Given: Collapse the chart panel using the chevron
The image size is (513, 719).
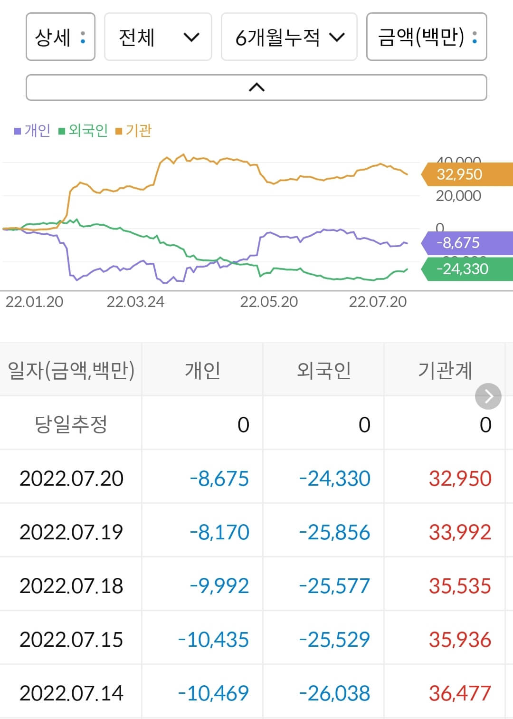Looking at the screenshot, I should (x=256, y=87).
